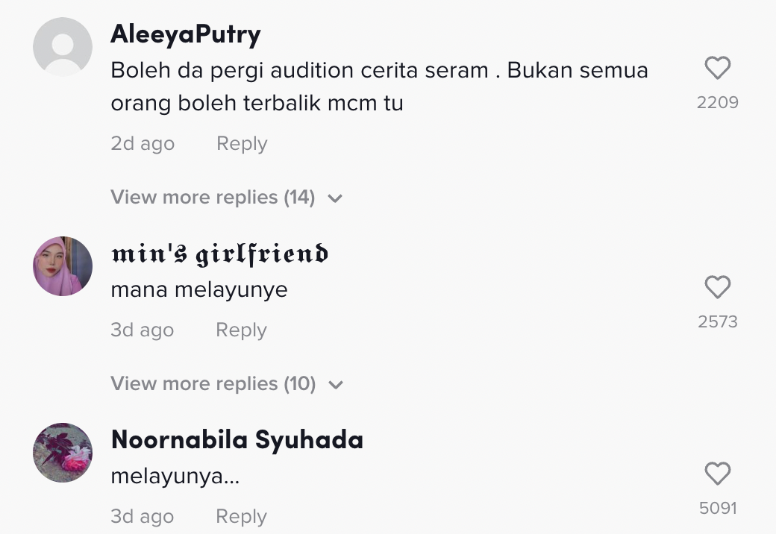Like Noornabila Syuhada's comment
Screen dimensions: 776x534
tap(717, 474)
